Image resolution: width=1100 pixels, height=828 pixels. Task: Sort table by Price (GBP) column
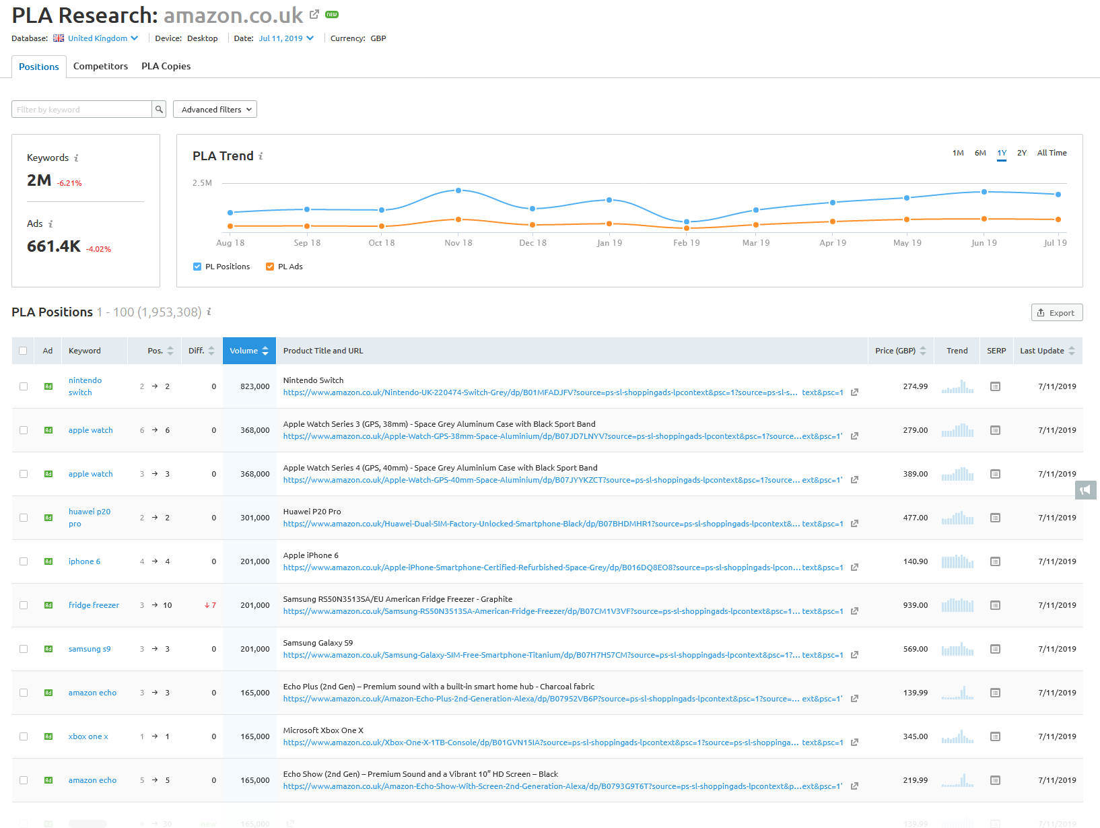(901, 351)
